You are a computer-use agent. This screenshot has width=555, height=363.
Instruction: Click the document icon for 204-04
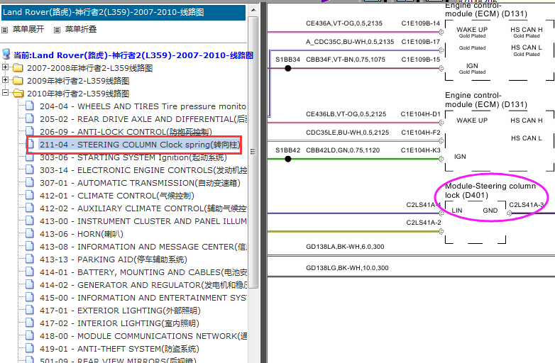click(30, 106)
